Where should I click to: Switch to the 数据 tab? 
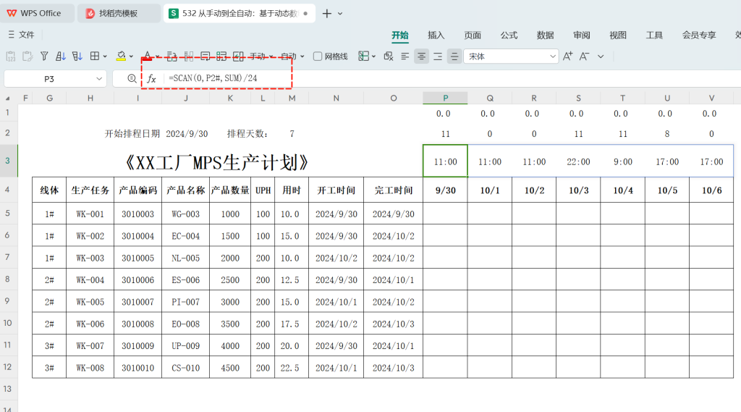pos(546,35)
